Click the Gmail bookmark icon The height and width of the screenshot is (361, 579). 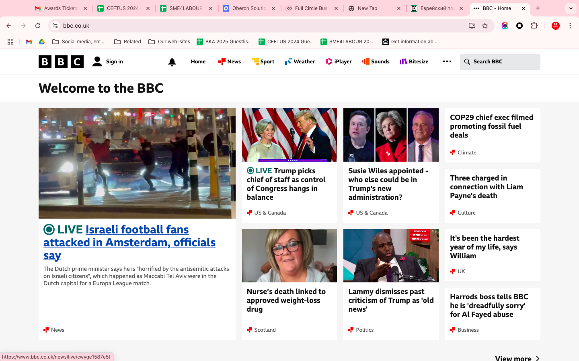29,42
